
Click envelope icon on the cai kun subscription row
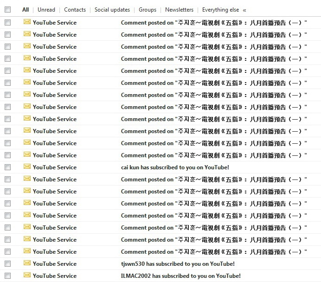(27, 167)
